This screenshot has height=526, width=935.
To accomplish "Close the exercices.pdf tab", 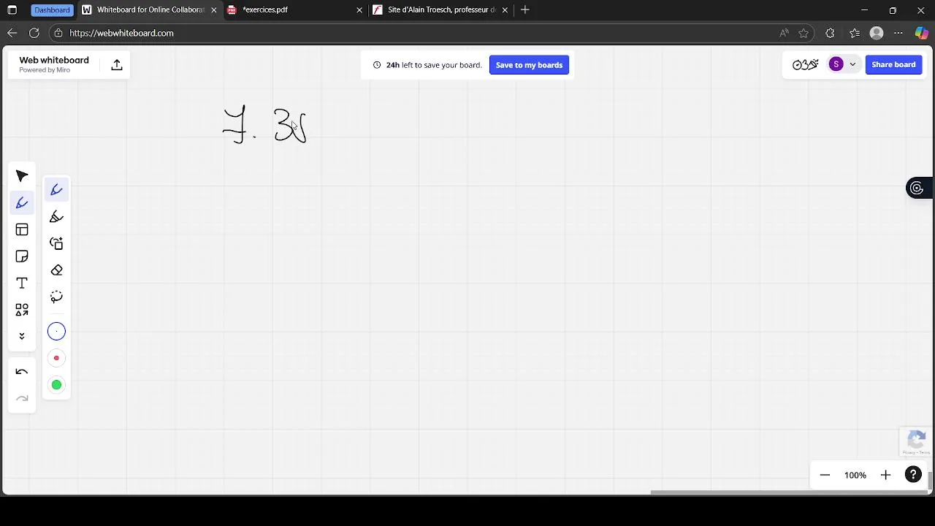I will [x=359, y=10].
